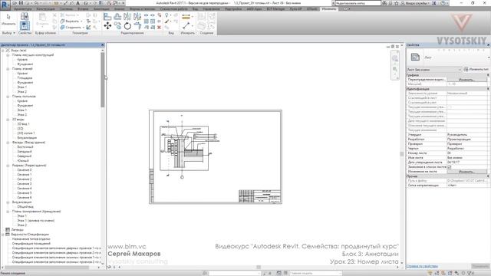Screen dimensions: 491x276
Task: Click the 'Сетка направляющих' value field
Action: (x=467, y=186)
